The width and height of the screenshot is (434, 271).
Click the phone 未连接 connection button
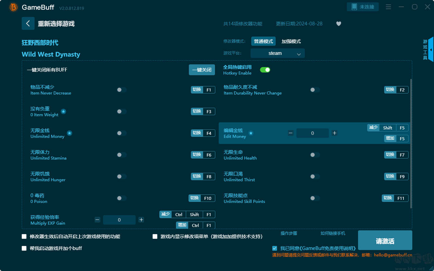pyautogui.click(x=363, y=7)
